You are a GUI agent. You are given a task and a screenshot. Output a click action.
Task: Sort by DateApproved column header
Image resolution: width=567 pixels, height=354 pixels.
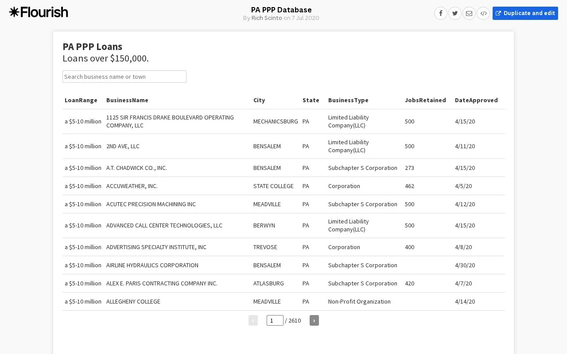coord(476,100)
